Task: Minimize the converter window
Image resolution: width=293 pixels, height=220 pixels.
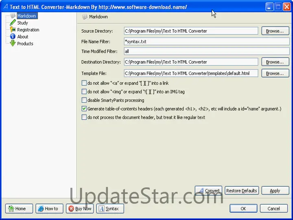Action: 269,7
